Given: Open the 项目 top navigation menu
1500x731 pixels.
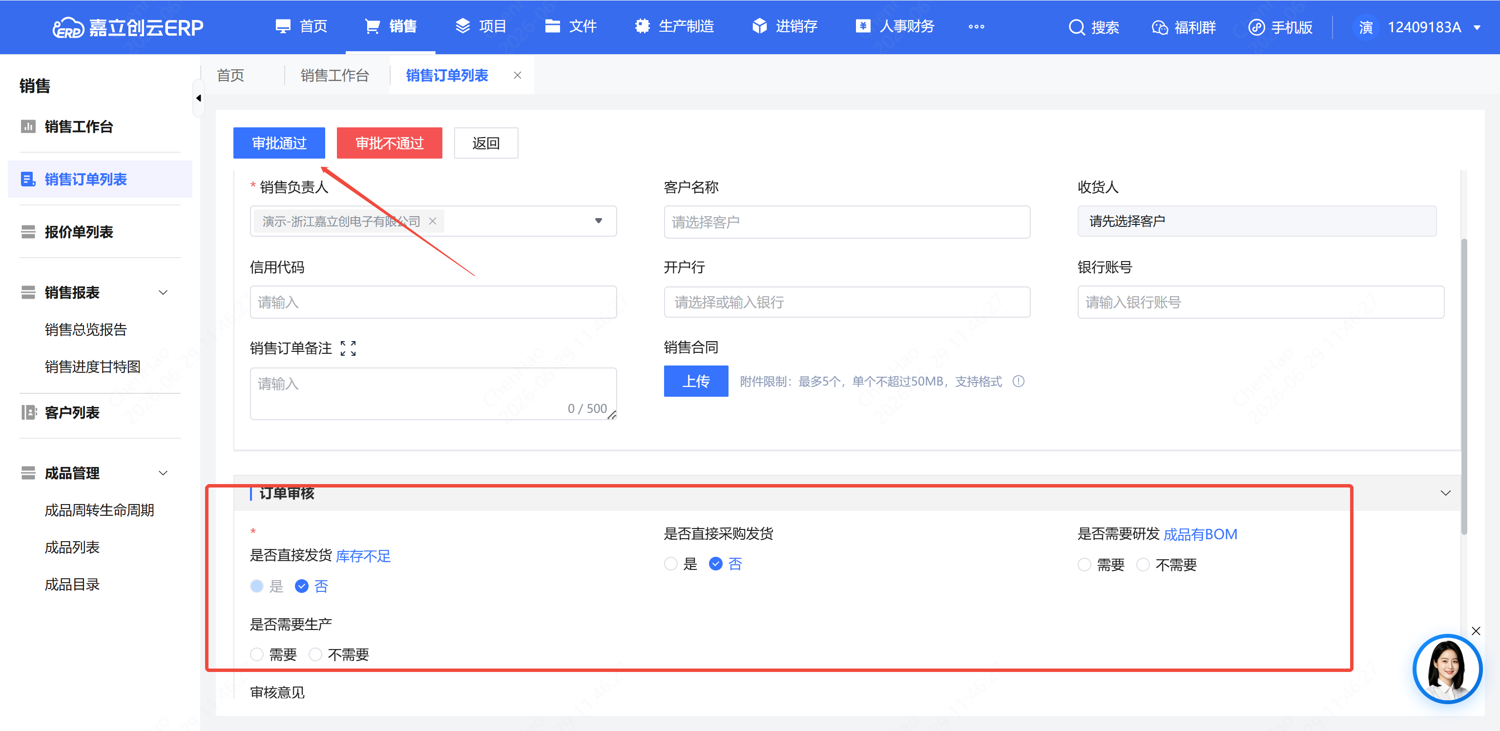Looking at the screenshot, I should coord(481,27).
